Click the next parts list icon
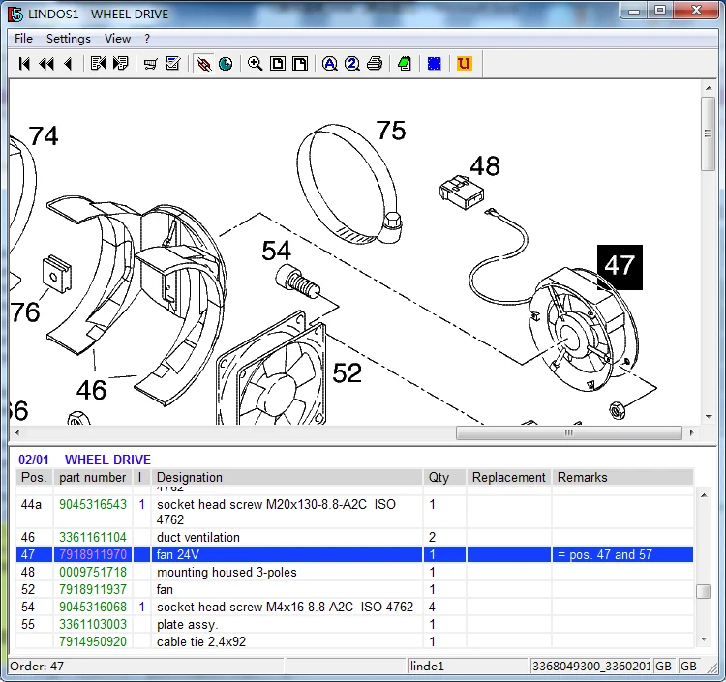Viewport: 726px width, 682px height. tap(120, 64)
